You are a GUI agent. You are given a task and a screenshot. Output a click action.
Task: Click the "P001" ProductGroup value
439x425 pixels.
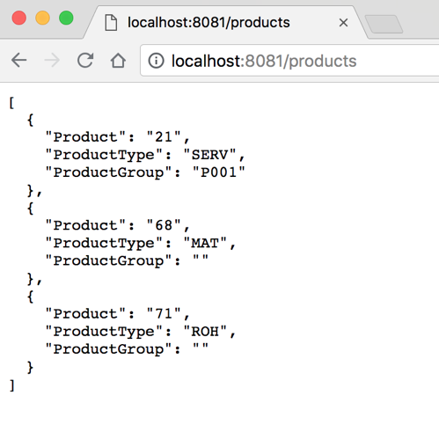[x=218, y=172]
